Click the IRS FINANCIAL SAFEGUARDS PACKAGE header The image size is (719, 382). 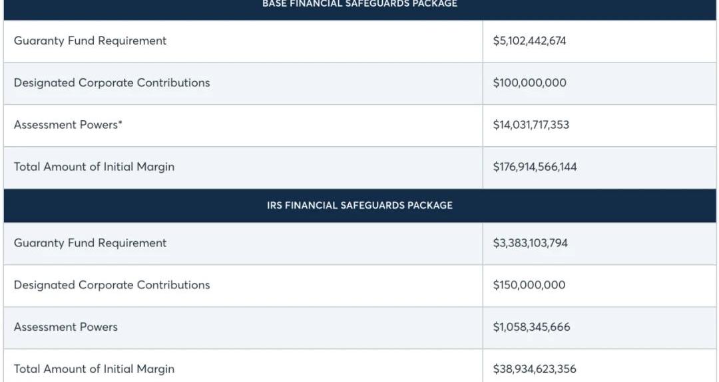[359, 205]
